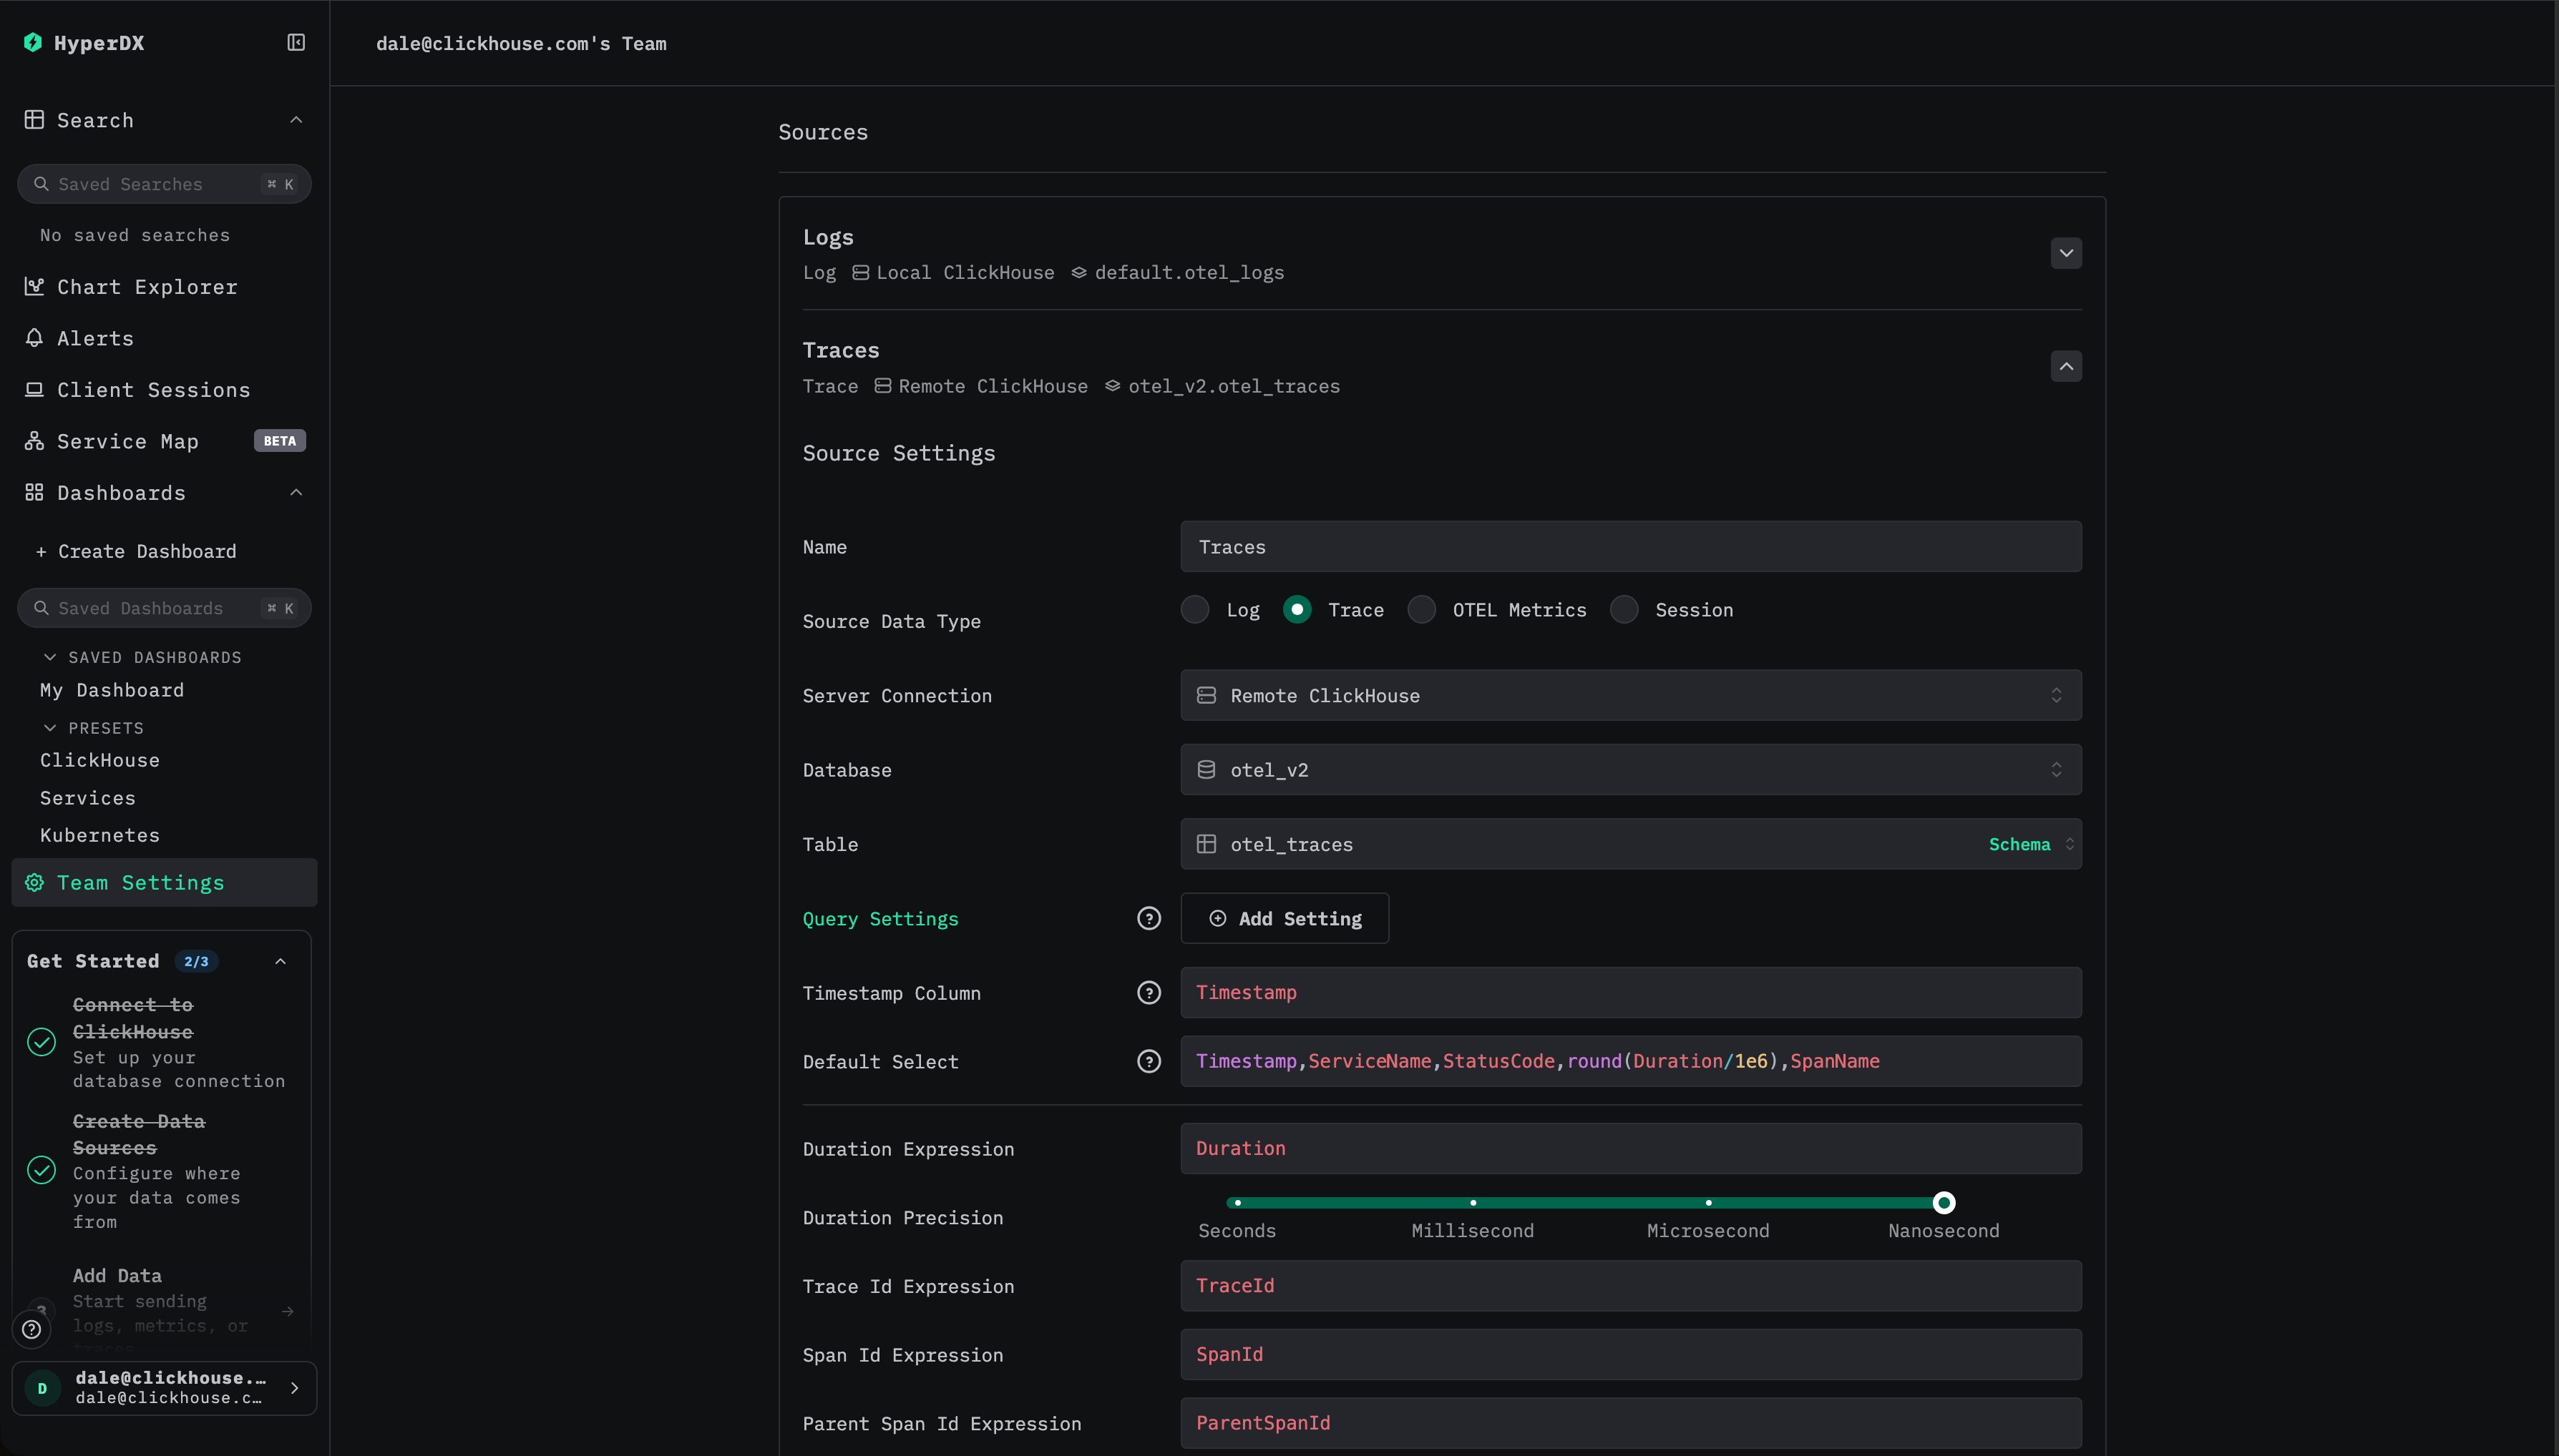This screenshot has width=2559, height=1456.
Task: Click the Schema link in Table field
Action: (2019, 844)
